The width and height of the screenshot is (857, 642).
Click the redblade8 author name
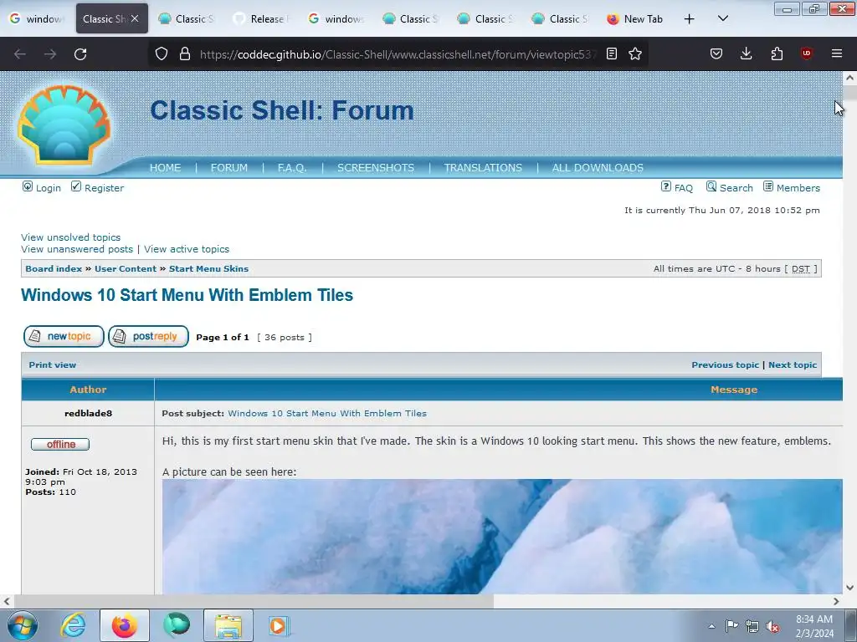(x=88, y=413)
